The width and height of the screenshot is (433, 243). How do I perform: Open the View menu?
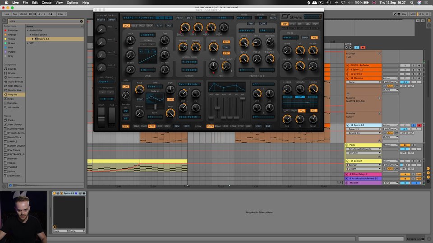59,3
